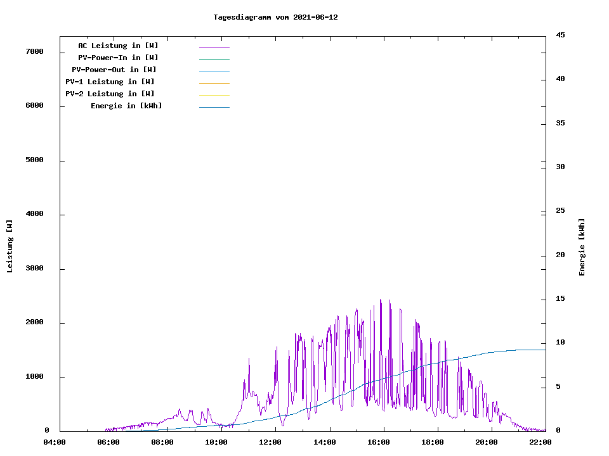Viewport: 609px width, 456px height.
Task: Click the 3000 value on the power axis
Action: point(35,269)
